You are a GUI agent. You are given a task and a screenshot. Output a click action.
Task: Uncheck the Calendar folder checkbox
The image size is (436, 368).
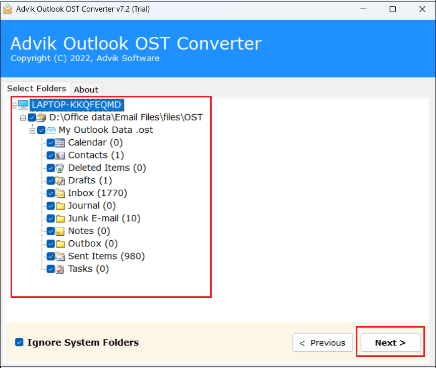pos(50,143)
